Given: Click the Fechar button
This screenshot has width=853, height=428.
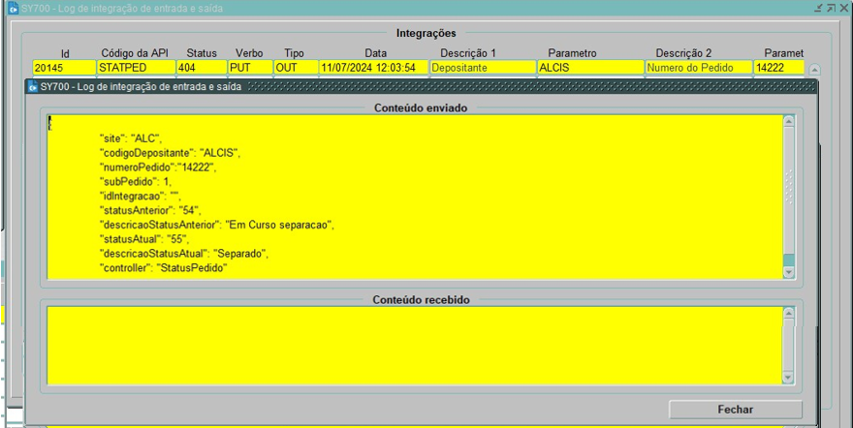Looking at the screenshot, I should point(735,410).
